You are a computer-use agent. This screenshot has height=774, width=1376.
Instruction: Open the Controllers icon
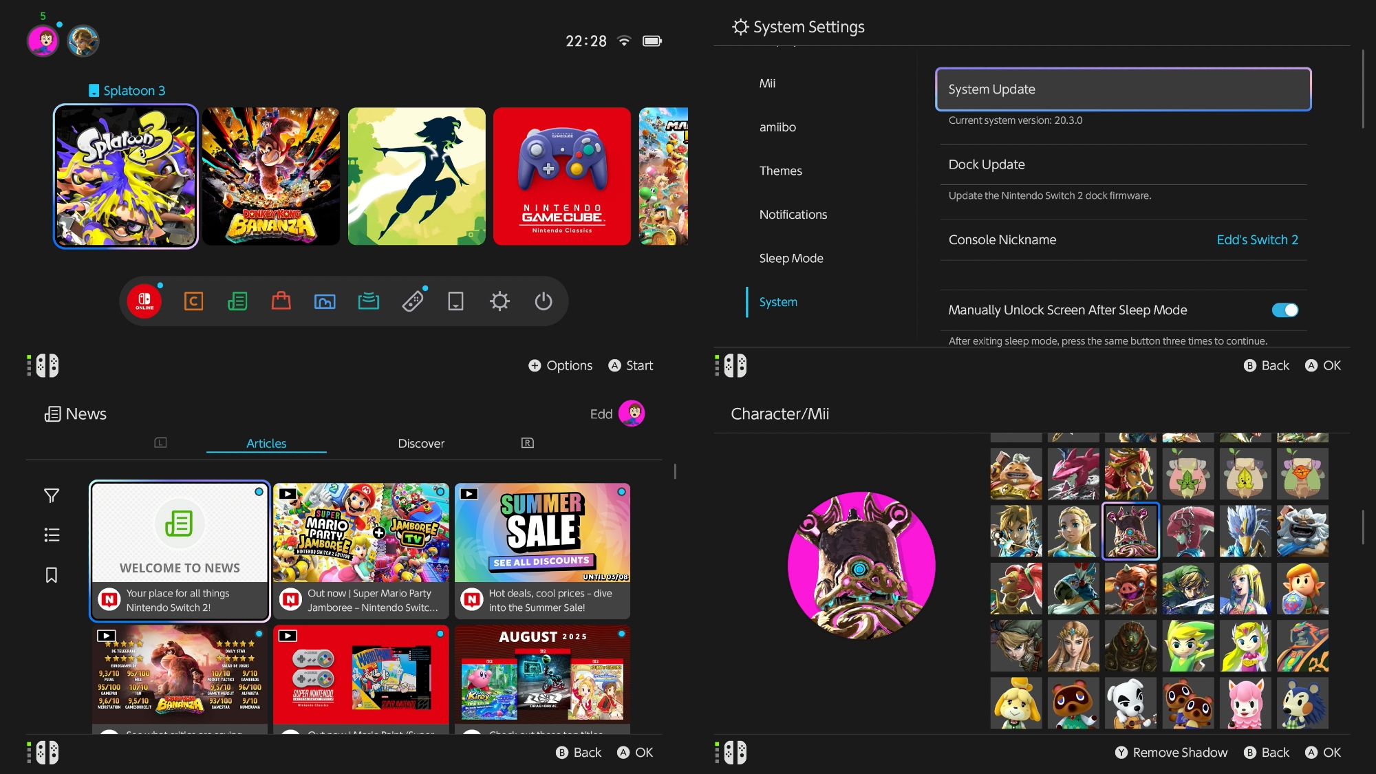[413, 301]
